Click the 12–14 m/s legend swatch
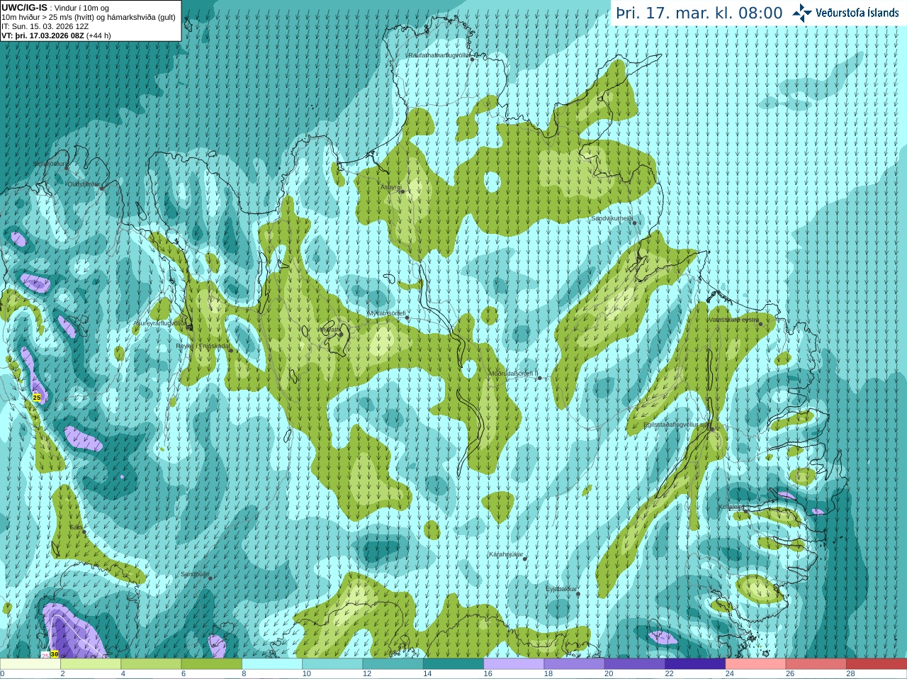This screenshot has width=907, height=679. 393,664
